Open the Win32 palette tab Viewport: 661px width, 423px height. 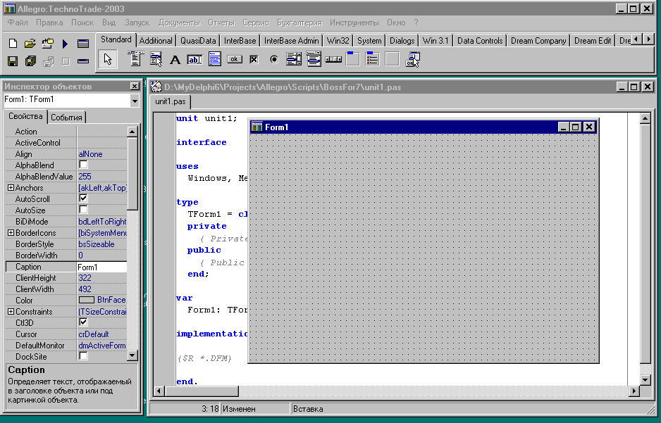(x=338, y=41)
